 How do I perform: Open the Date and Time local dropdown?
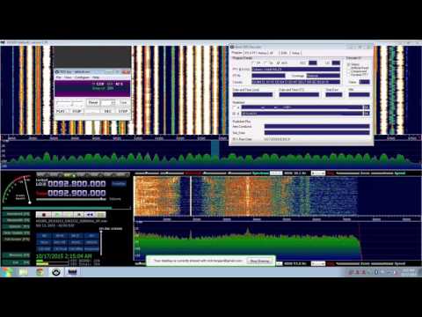point(252,94)
